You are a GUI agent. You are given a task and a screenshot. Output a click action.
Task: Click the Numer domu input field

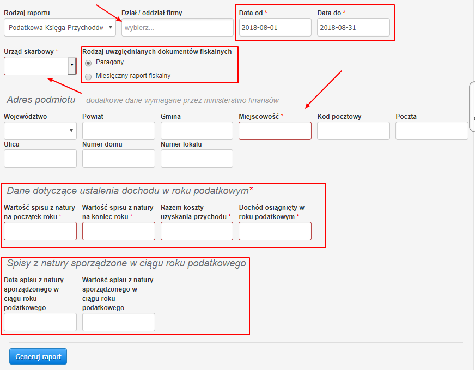coord(118,159)
